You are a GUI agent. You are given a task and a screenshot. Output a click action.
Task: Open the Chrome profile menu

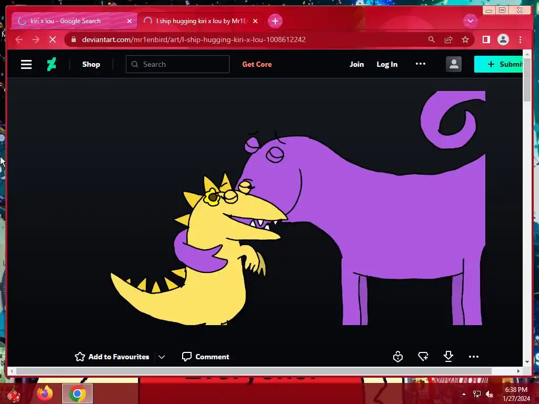pos(503,39)
